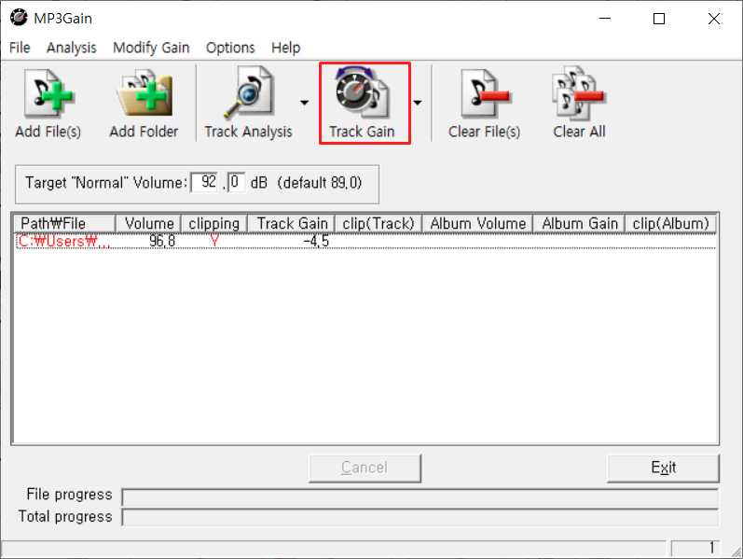Click the Exit button
The image size is (743, 559).
pos(663,468)
